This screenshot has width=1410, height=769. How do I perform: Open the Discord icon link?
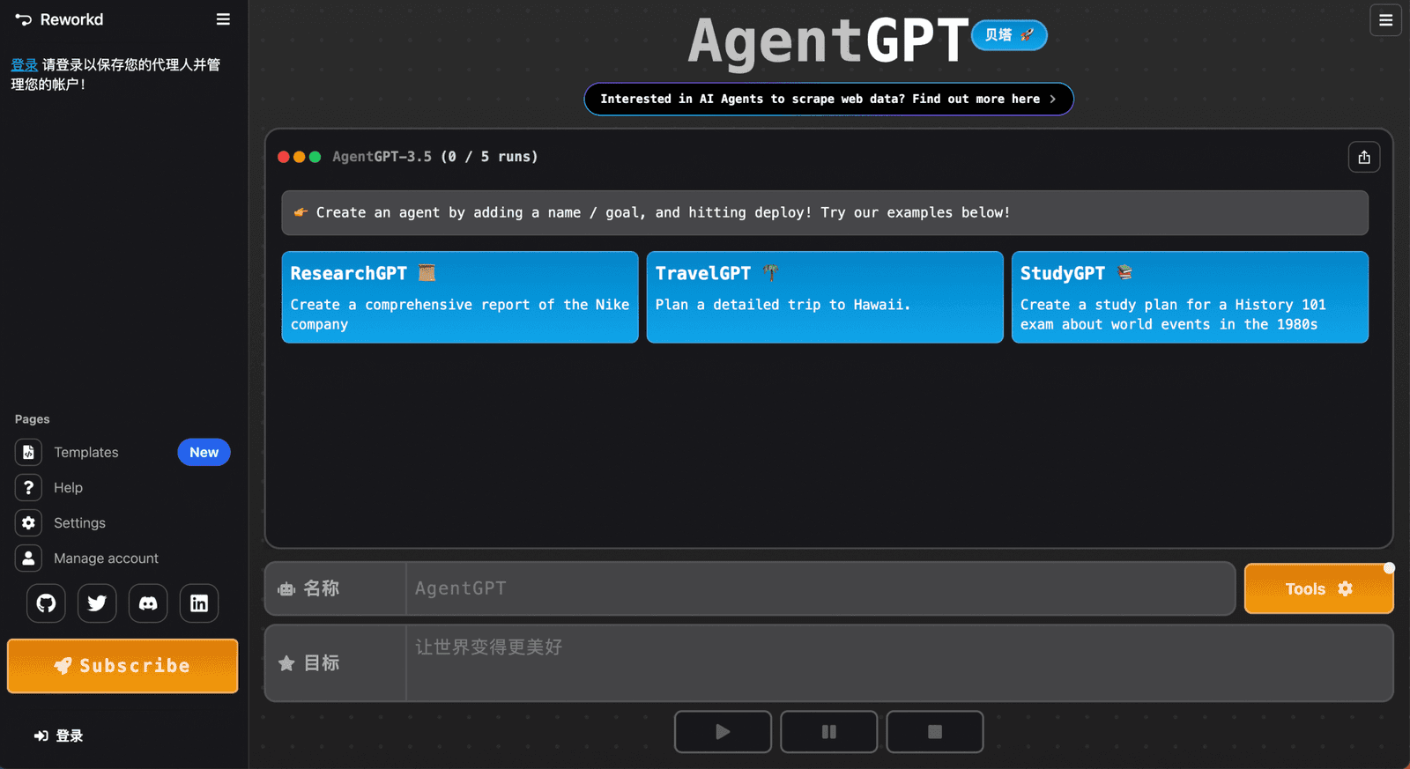[x=148, y=603]
